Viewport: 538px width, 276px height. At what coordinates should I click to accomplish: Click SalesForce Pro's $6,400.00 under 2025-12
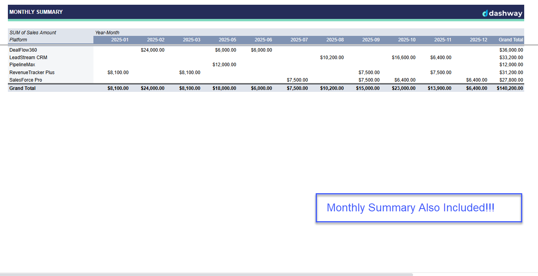(477, 80)
